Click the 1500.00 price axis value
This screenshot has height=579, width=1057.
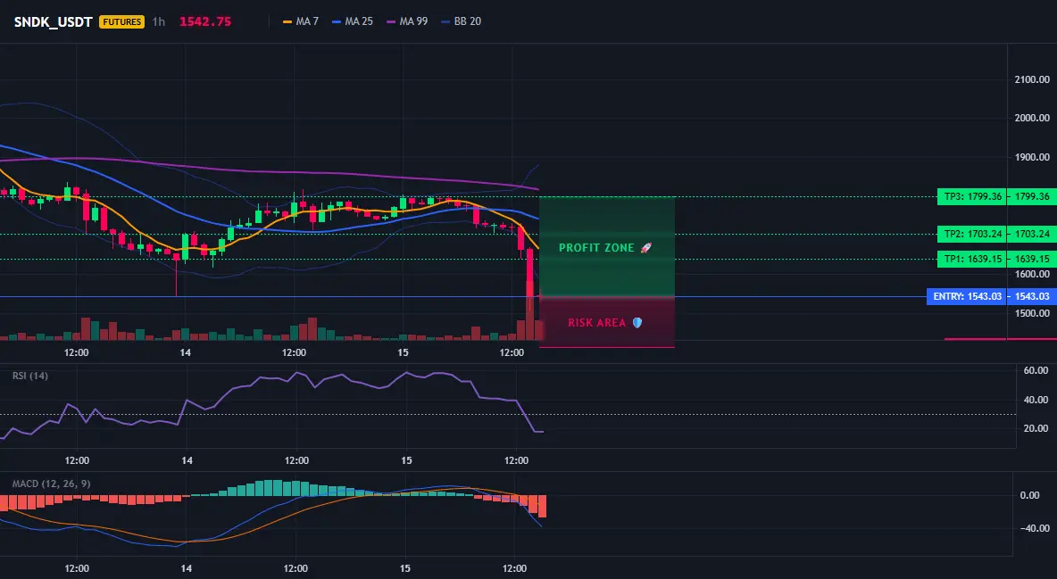[1032, 313]
